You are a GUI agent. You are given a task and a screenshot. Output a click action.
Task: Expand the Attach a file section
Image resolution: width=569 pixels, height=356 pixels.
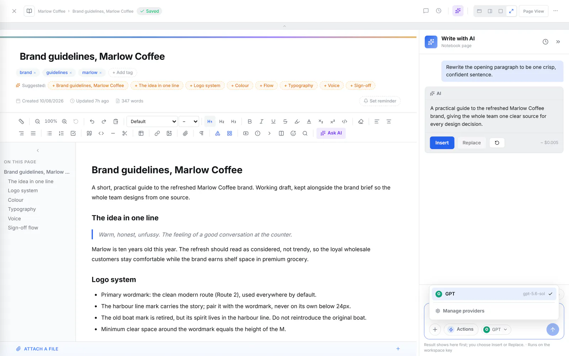[x=398, y=349]
